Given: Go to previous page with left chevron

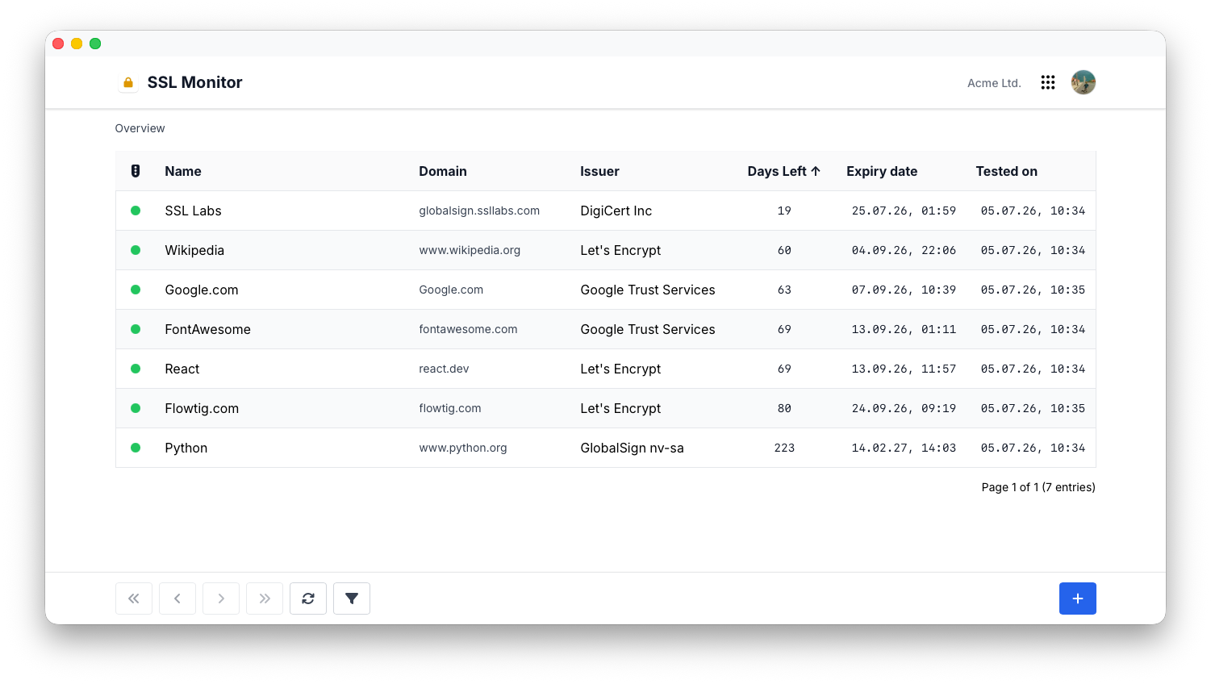Looking at the screenshot, I should (177, 598).
